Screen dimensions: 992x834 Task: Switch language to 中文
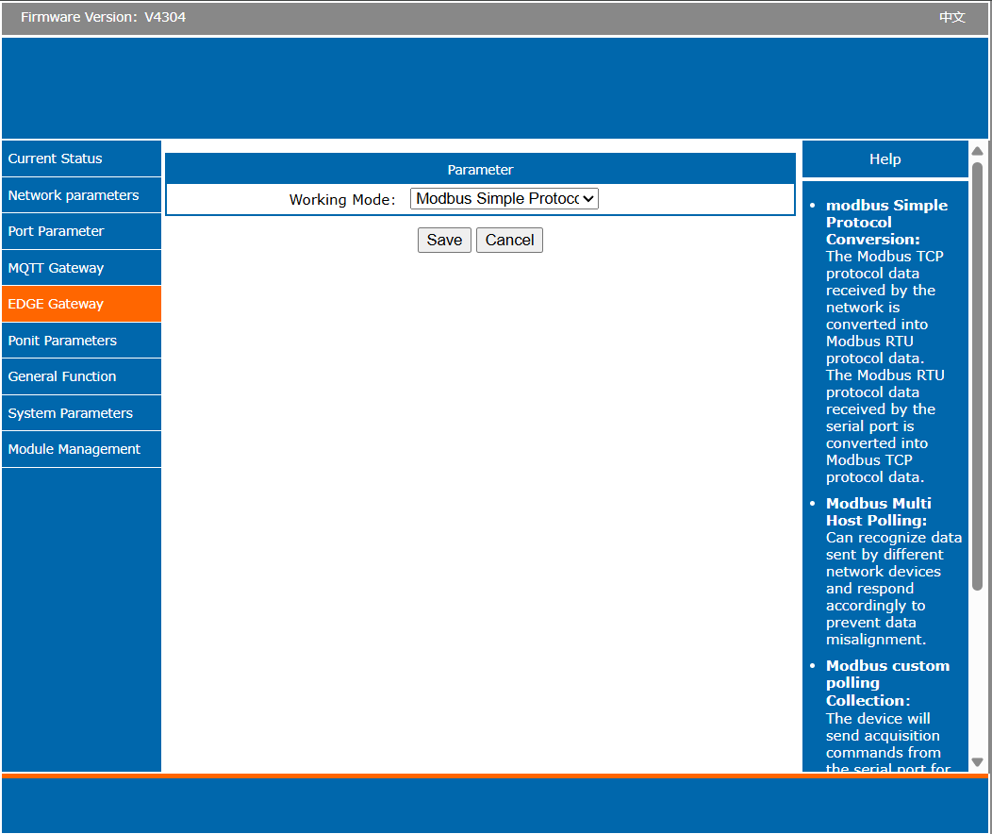click(x=951, y=17)
